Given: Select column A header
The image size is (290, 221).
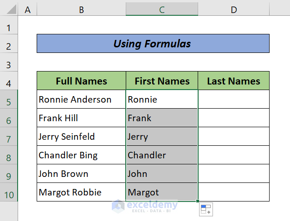Looking at the screenshot, I should pyautogui.click(x=27, y=9).
